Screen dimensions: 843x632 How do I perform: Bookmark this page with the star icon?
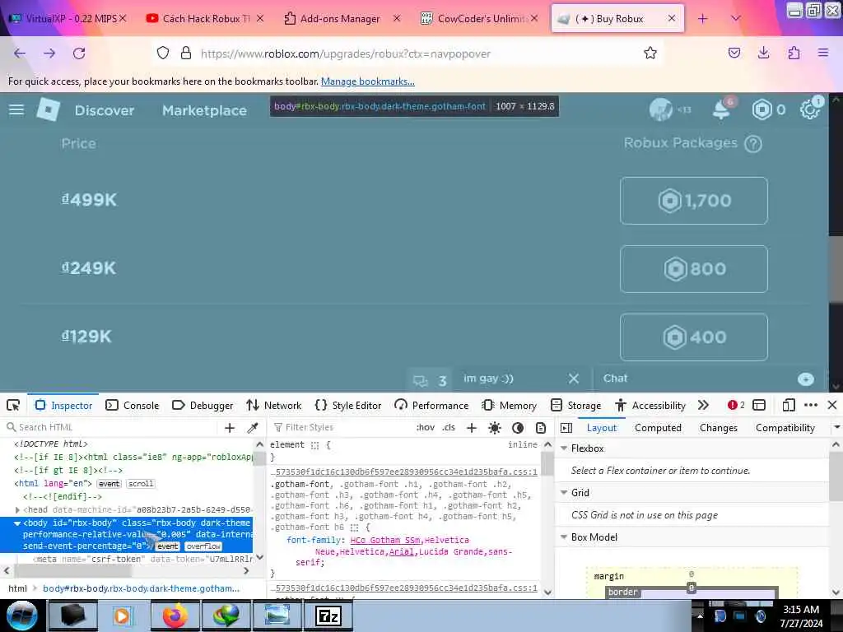(650, 53)
